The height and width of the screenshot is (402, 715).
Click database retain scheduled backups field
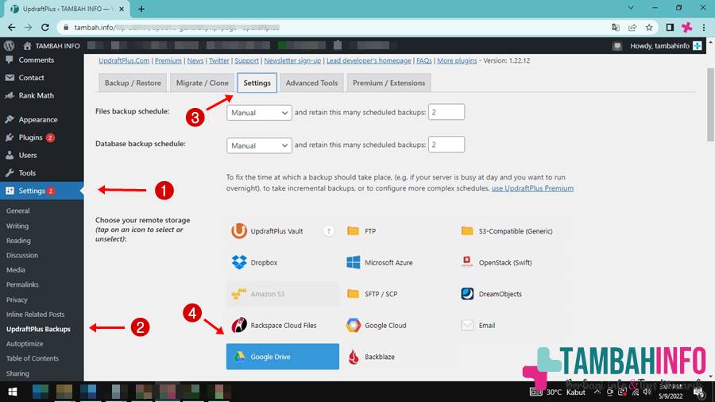(x=446, y=145)
